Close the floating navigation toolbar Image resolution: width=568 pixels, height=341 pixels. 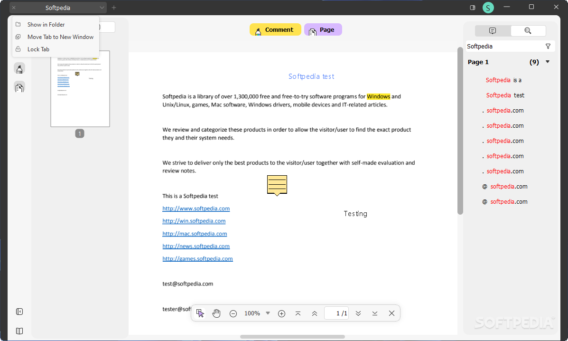coord(391,313)
